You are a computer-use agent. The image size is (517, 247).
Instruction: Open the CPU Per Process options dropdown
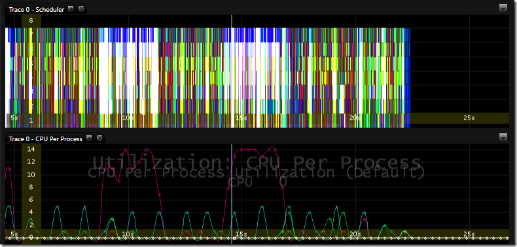click(503, 137)
